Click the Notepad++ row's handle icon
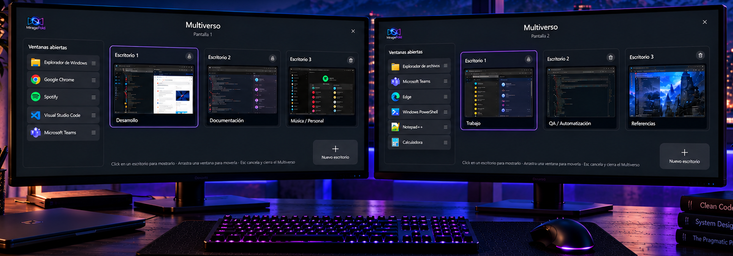The height and width of the screenshot is (256, 733). (x=446, y=127)
